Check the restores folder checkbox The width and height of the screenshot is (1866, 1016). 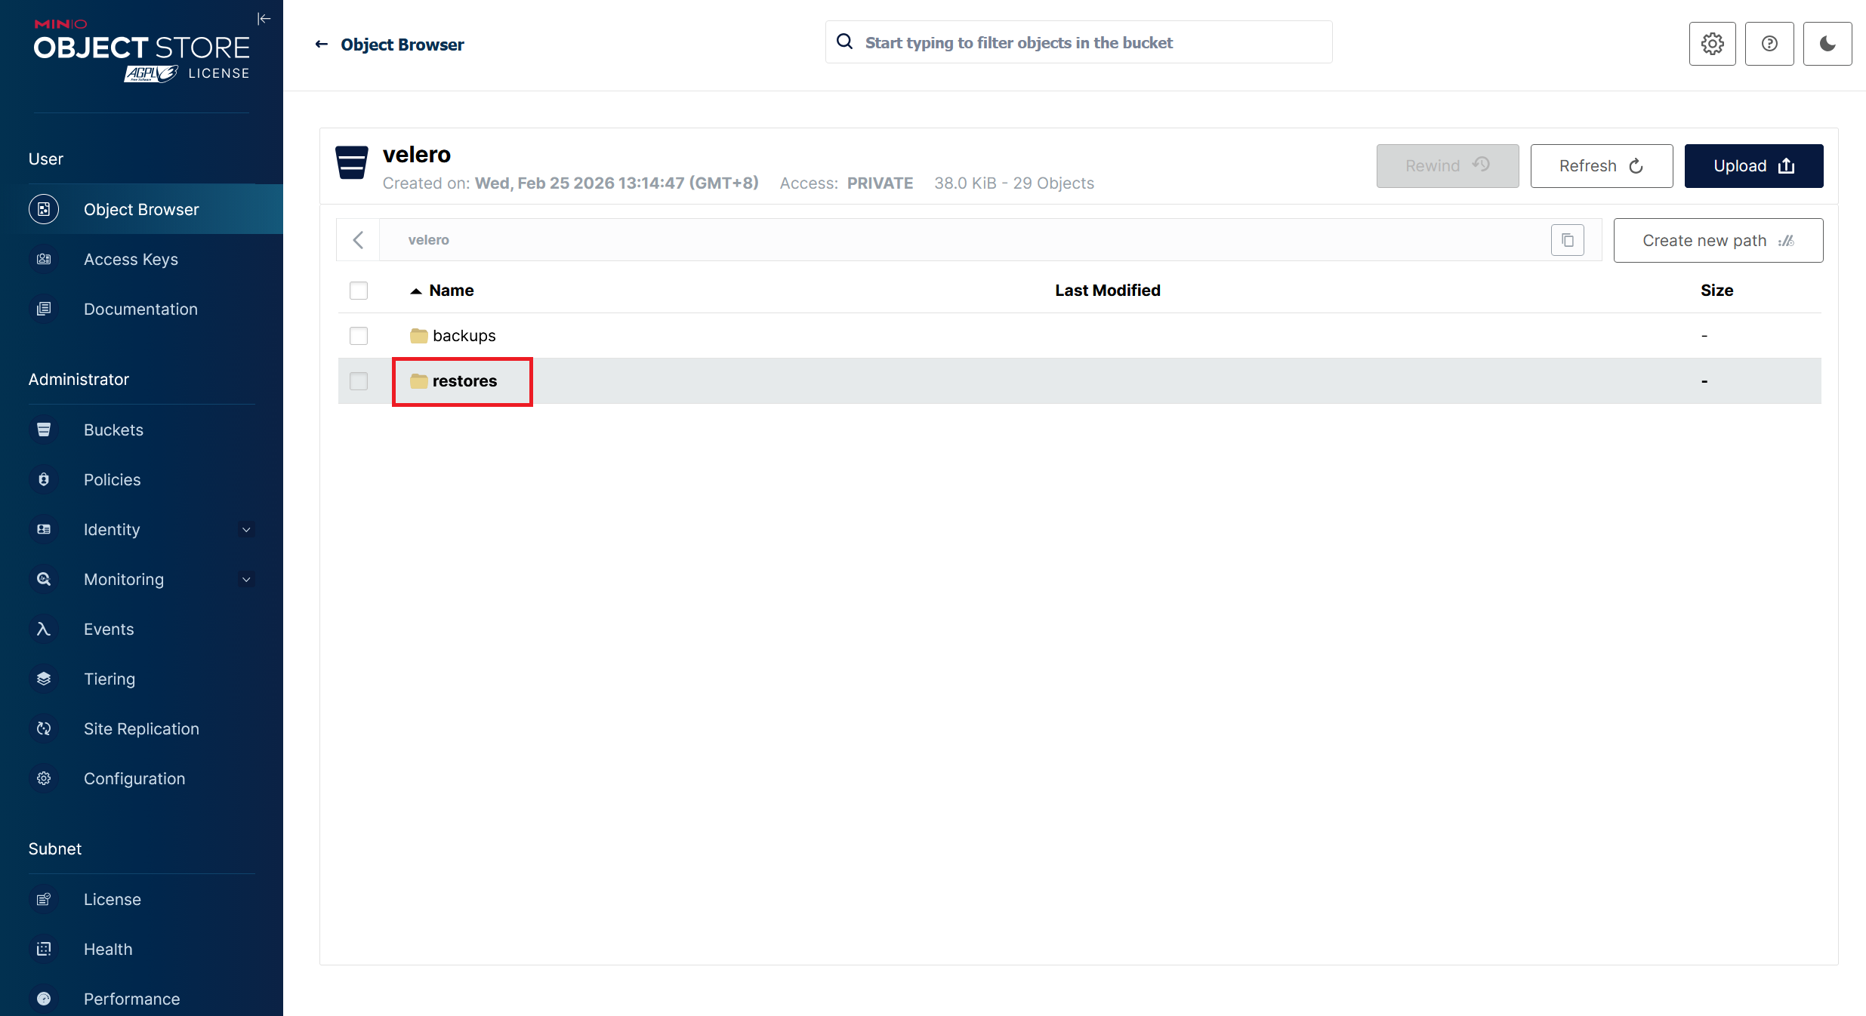[359, 381]
